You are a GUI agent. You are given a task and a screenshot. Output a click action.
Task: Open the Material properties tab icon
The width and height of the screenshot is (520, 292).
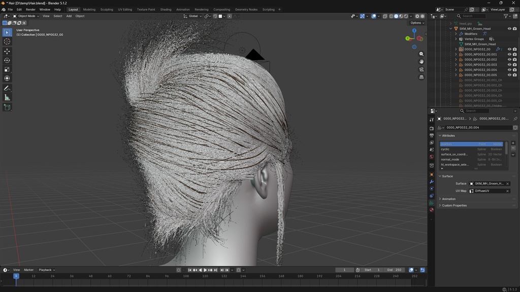(432, 209)
